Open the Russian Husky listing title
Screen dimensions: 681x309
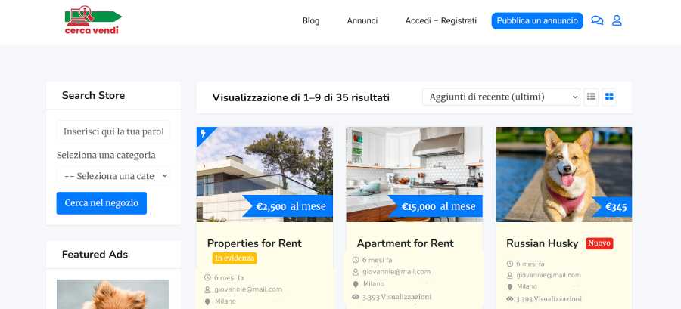coord(543,243)
